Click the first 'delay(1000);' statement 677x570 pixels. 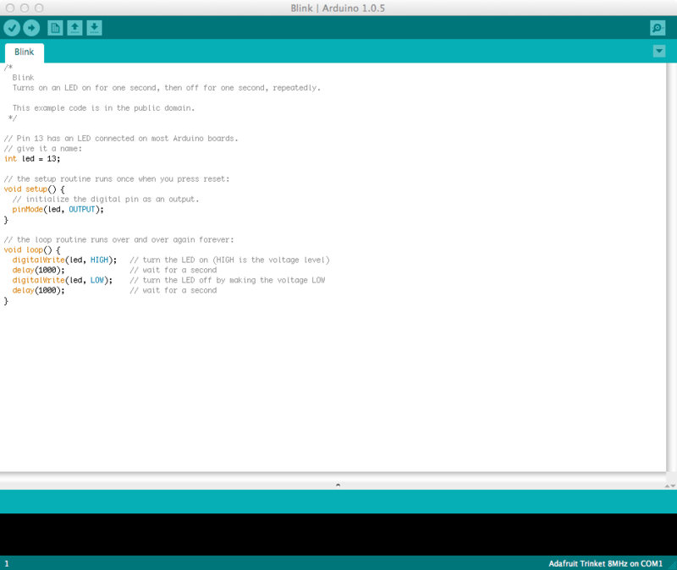38,270
